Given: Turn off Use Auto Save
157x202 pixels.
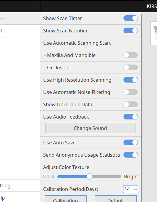Looking at the screenshot, I should (x=131, y=143).
